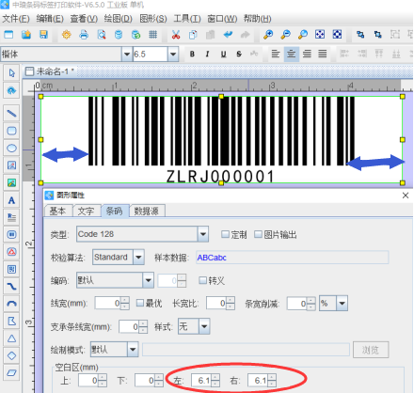Align text left
The width and height of the screenshot is (414, 393).
276,54
